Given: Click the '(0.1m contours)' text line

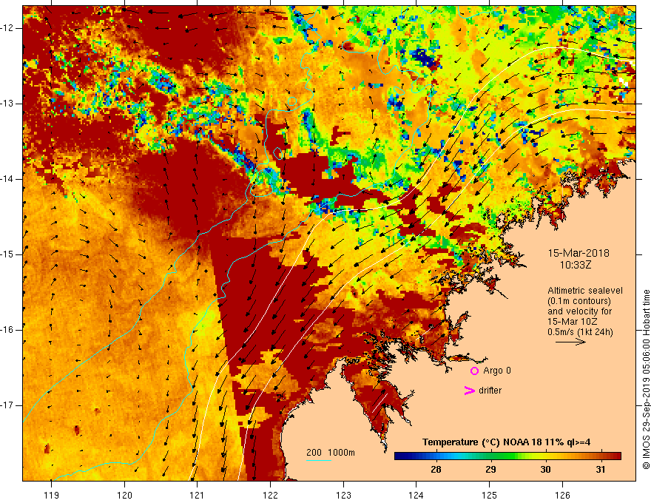Looking at the screenshot, I should pos(579,301).
